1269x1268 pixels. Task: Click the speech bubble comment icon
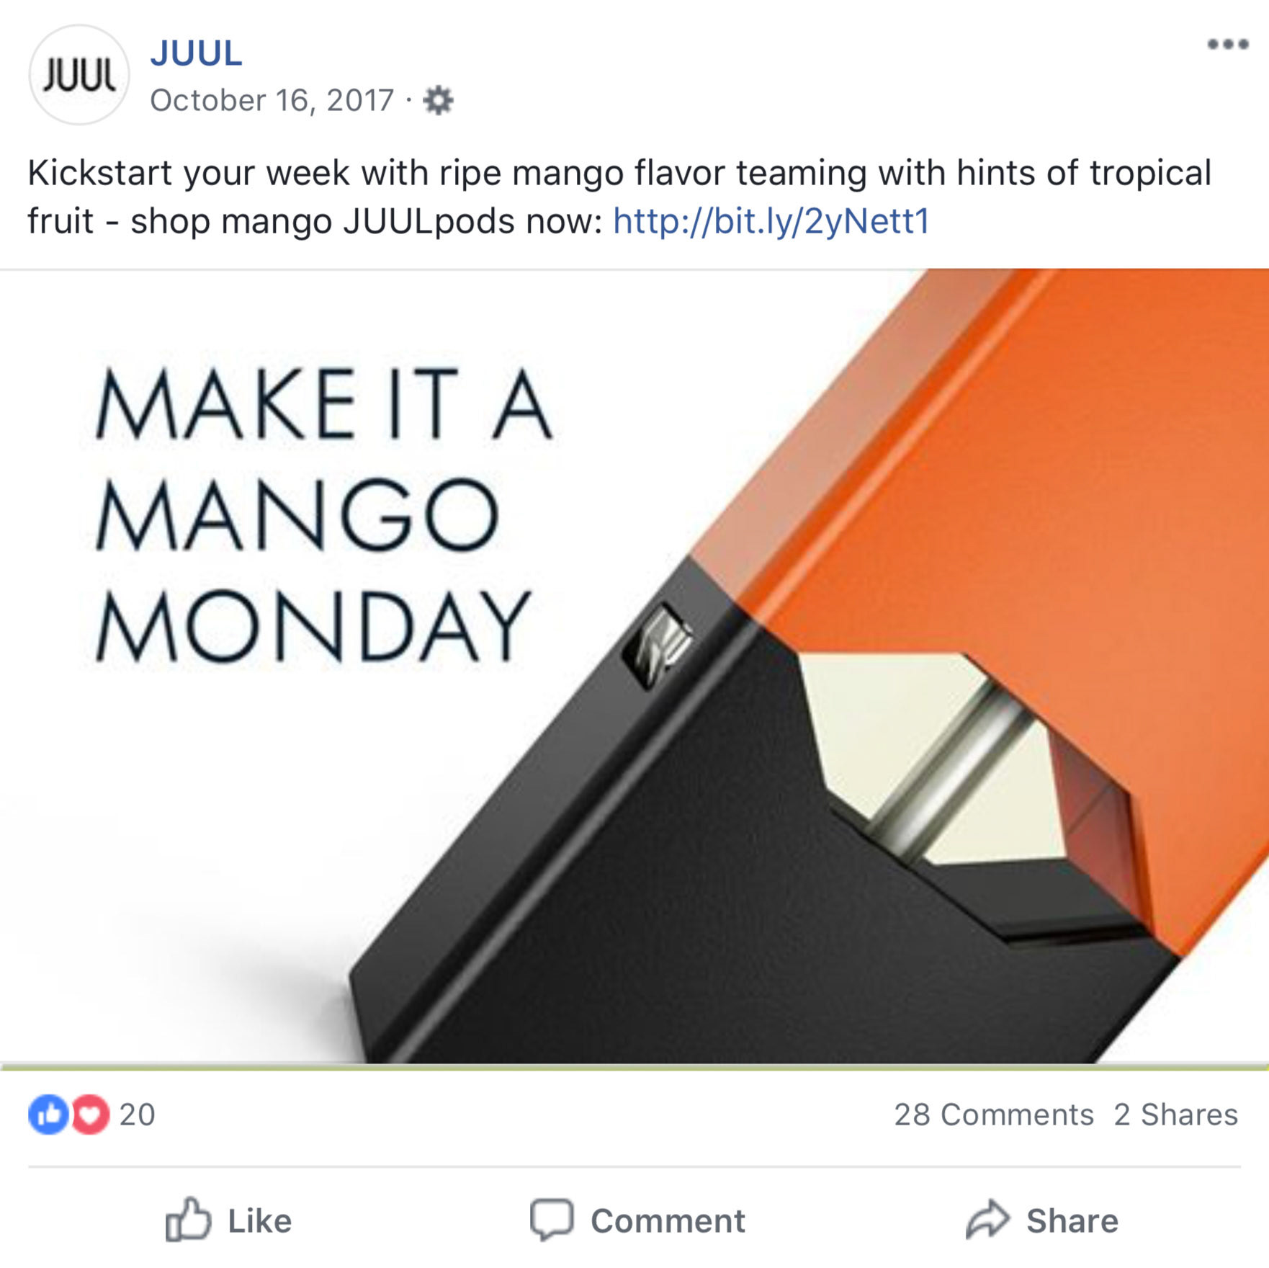coord(552,1220)
